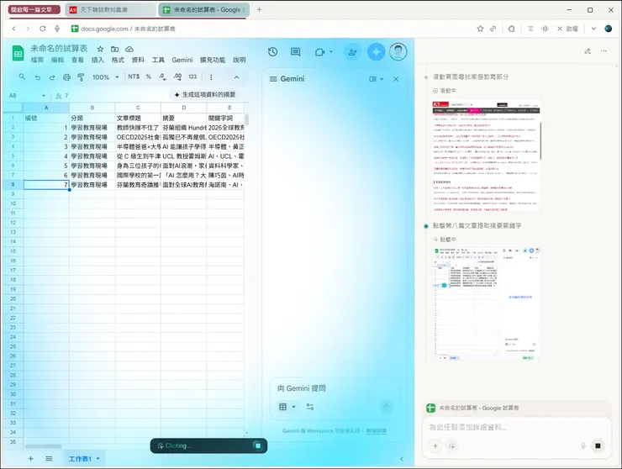Open the 123 number format menu

(192, 76)
